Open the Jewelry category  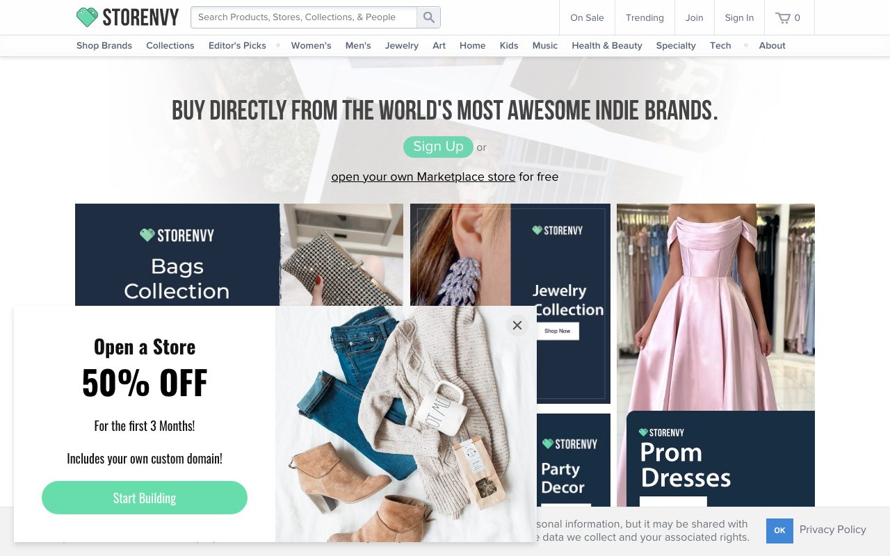[402, 45]
